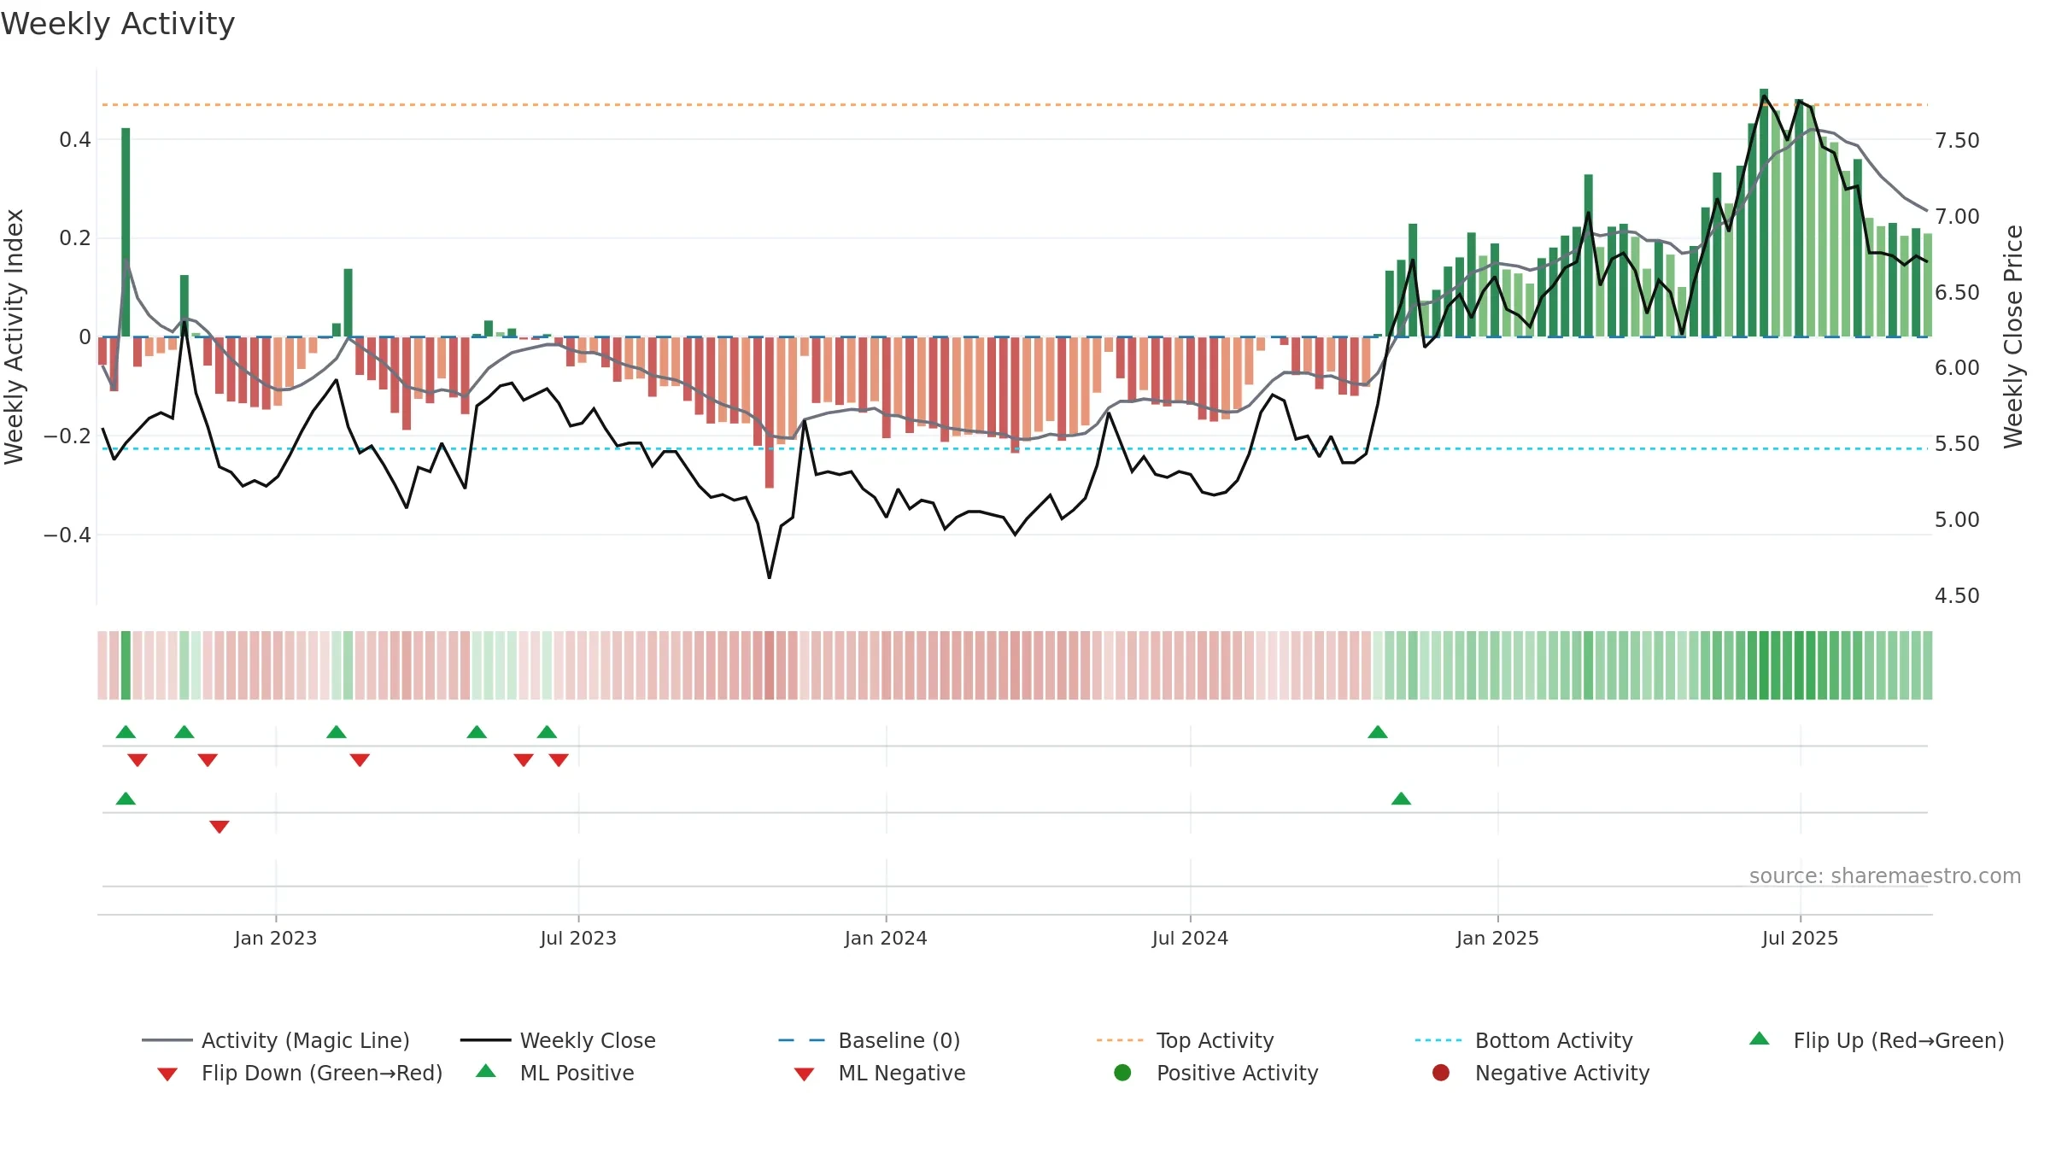Click the last Flip Down marker before Jul 2023
This screenshot has height=1153, width=2050.
pyautogui.click(x=559, y=760)
